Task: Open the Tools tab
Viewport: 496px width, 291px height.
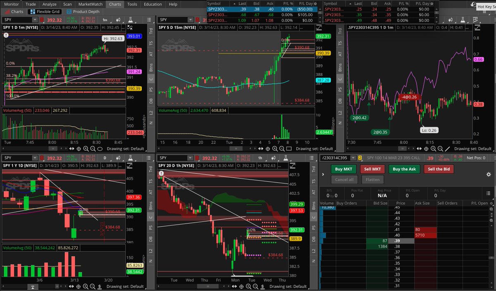Action: (x=132, y=4)
